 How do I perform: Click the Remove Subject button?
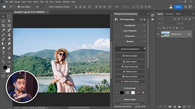point(130,56)
